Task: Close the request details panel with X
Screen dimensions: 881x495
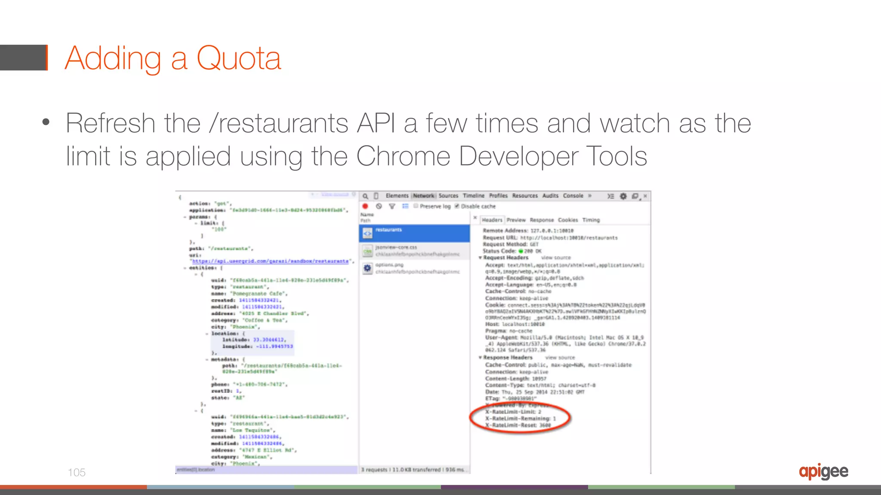Action: click(x=475, y=219)
